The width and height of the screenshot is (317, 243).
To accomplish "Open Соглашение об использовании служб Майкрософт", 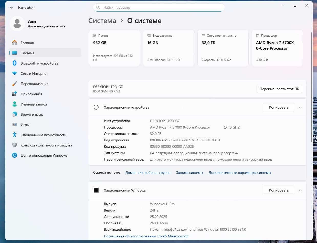I will 146,236.
